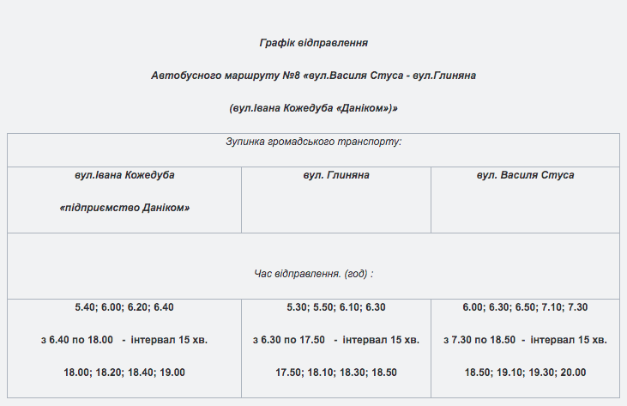Click the '(вул.Івана Кожедуба «Даніком»)' subtitle

[314, 108]
